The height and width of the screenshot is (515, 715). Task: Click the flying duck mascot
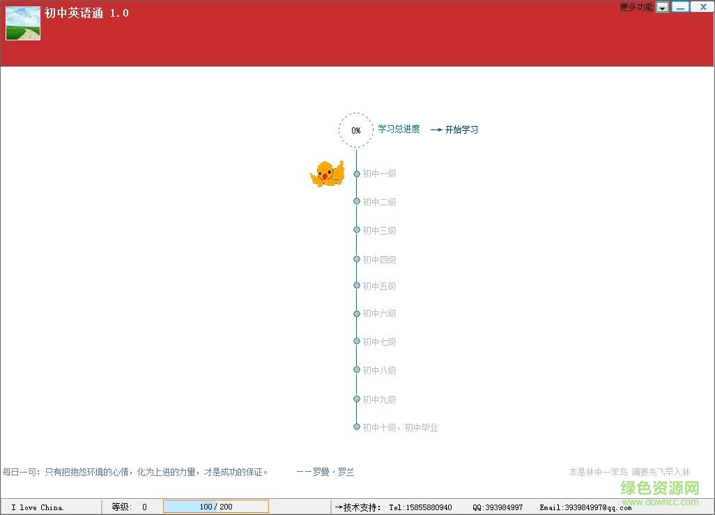(328, 172)
